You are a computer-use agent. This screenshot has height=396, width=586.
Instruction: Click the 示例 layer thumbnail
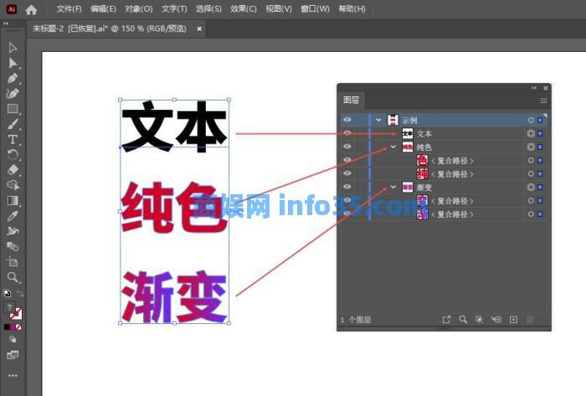393,120
